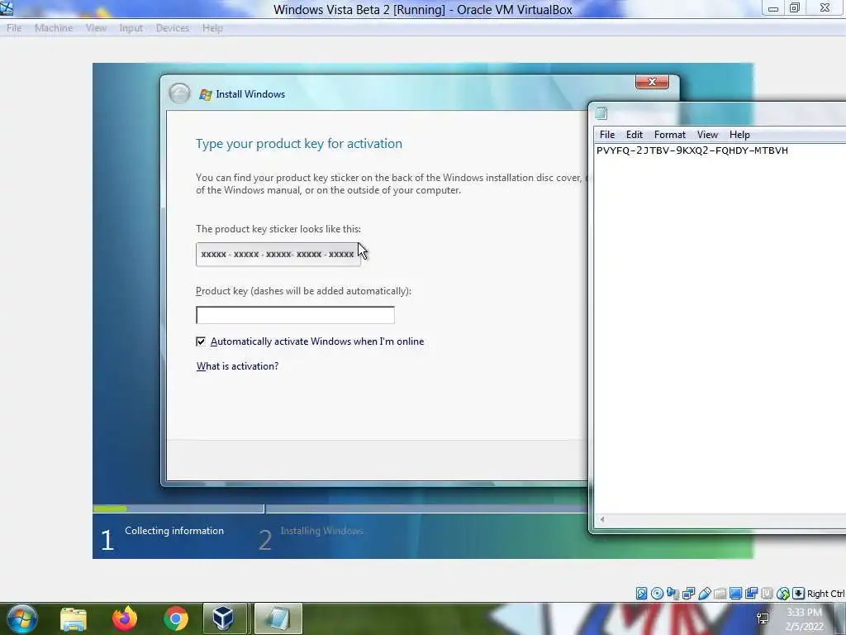Click the sample product key sticker image
This screenshot has width=846, height=635.
(x=278, y=255)
